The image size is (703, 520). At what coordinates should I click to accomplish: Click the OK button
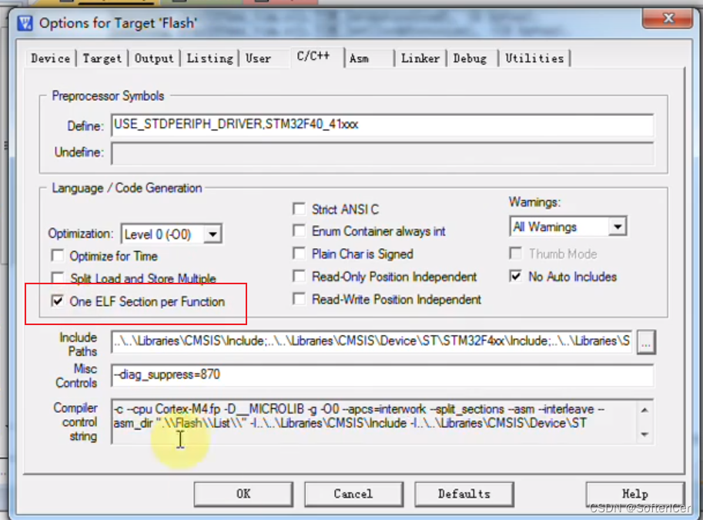pos(243,494)
